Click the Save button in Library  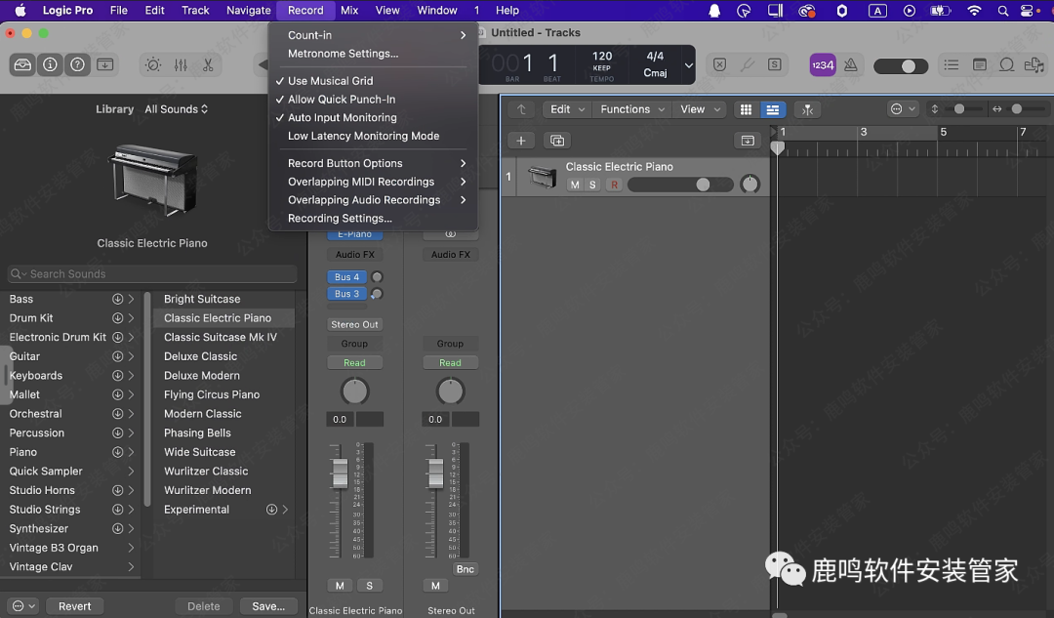point(267,606)
